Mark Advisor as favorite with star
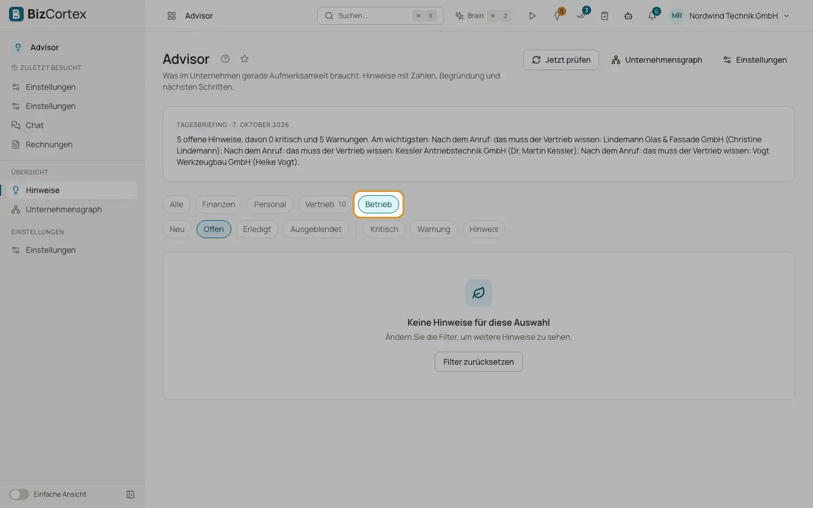The width and height of the screenshot is (813, 508). [244, 59]
